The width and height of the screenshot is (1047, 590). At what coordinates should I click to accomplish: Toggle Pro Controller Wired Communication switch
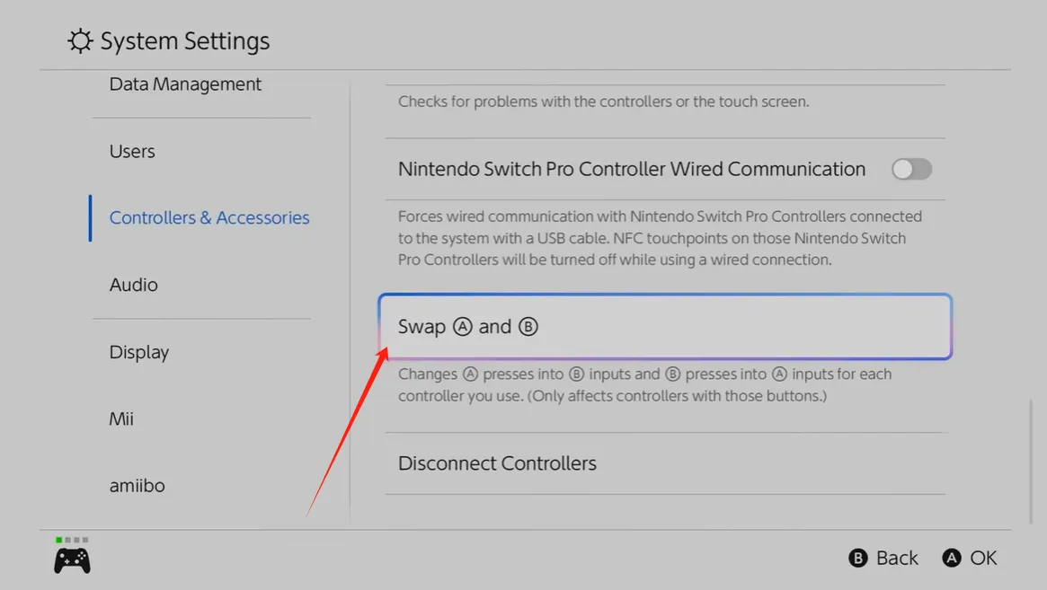(911, 169)
